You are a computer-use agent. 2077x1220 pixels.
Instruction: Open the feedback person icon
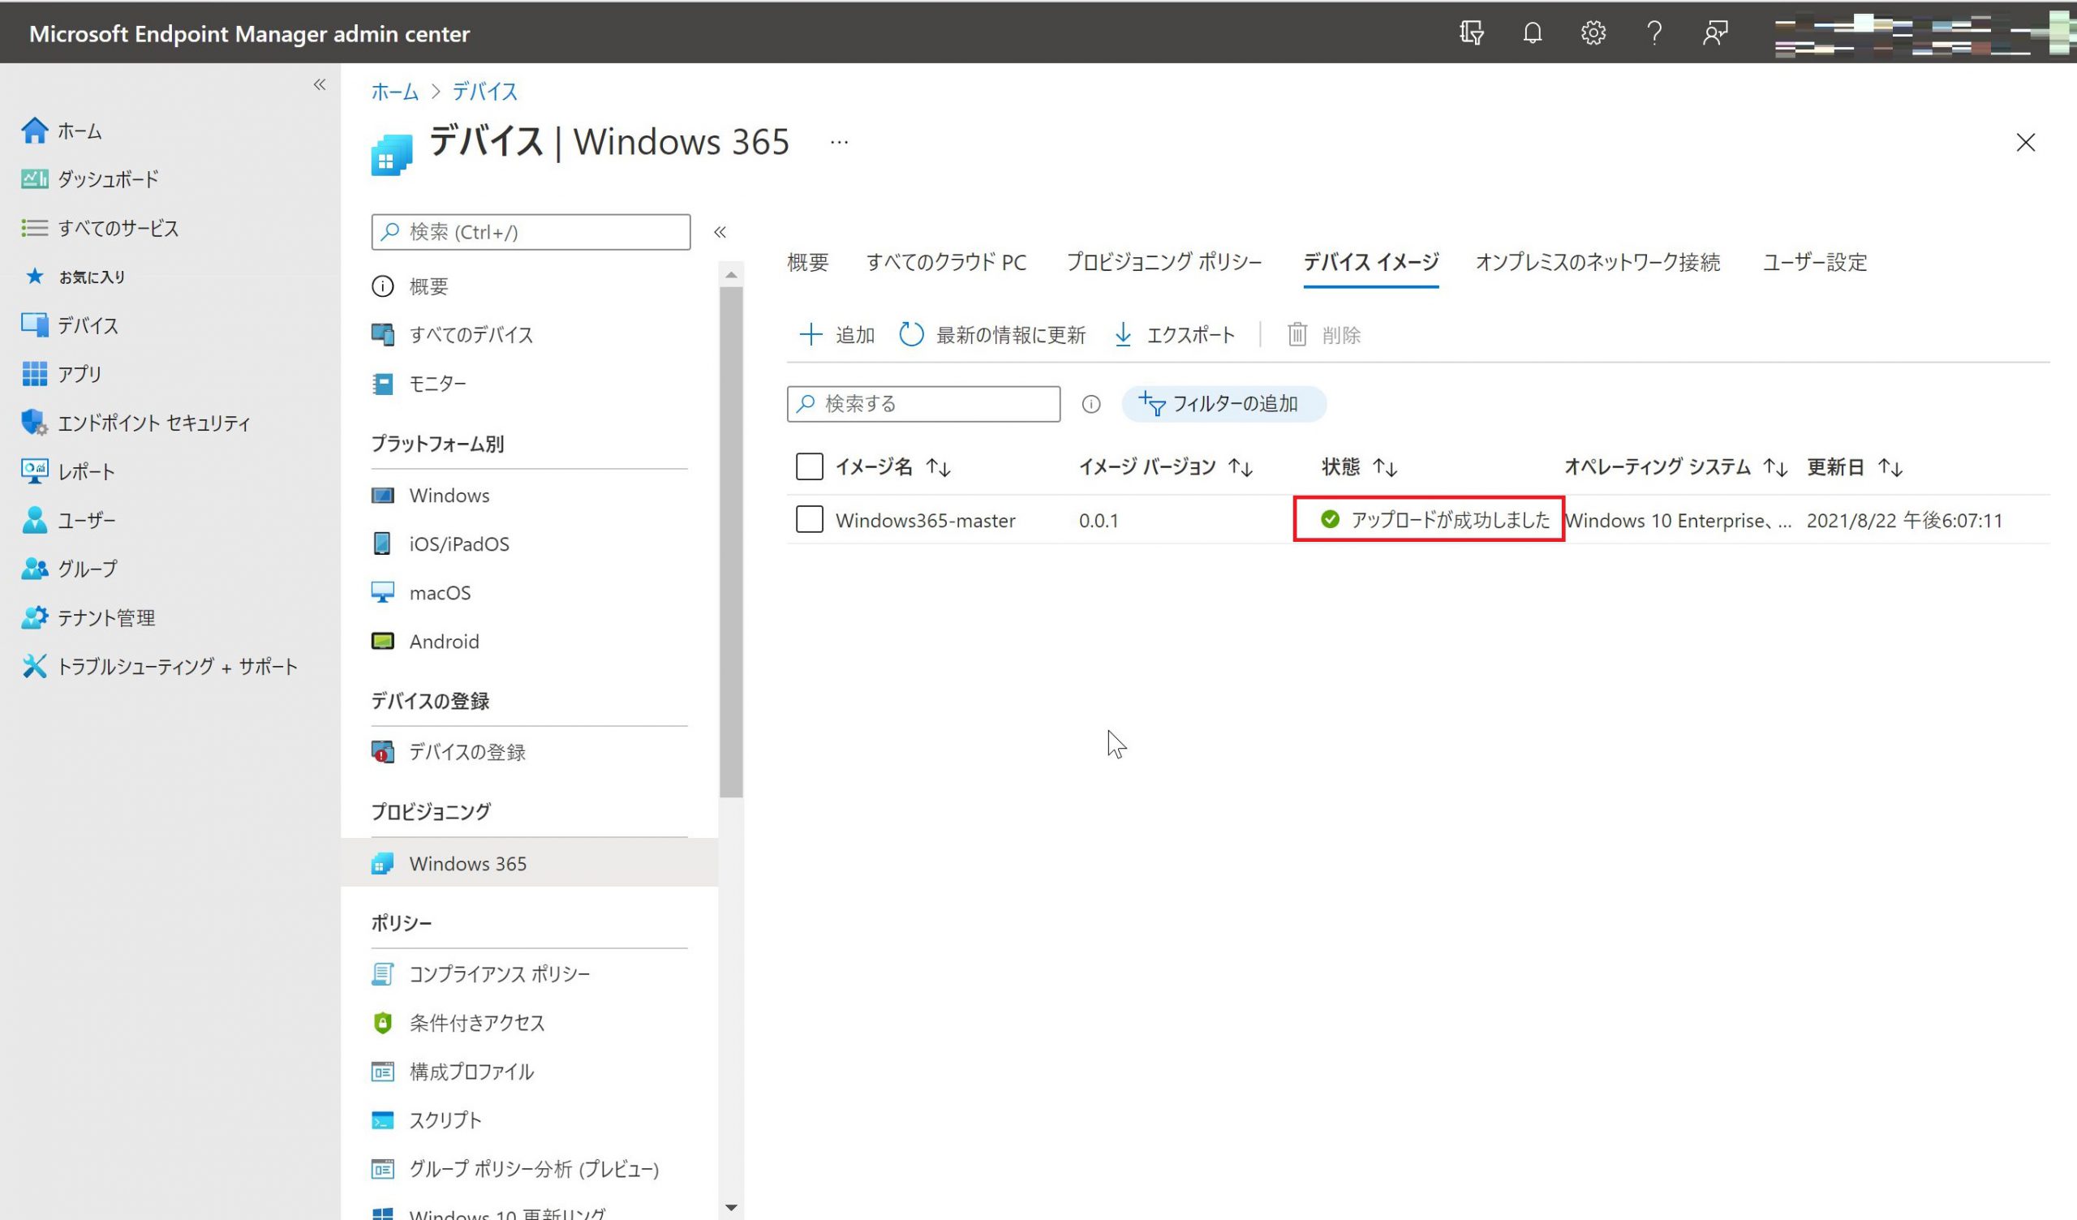point(1714,33)
